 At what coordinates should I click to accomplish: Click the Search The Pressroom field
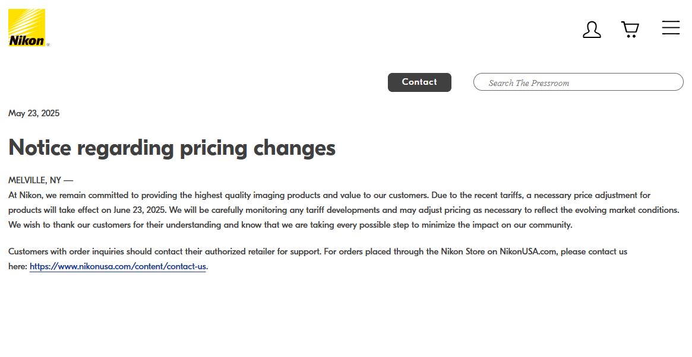577,82
